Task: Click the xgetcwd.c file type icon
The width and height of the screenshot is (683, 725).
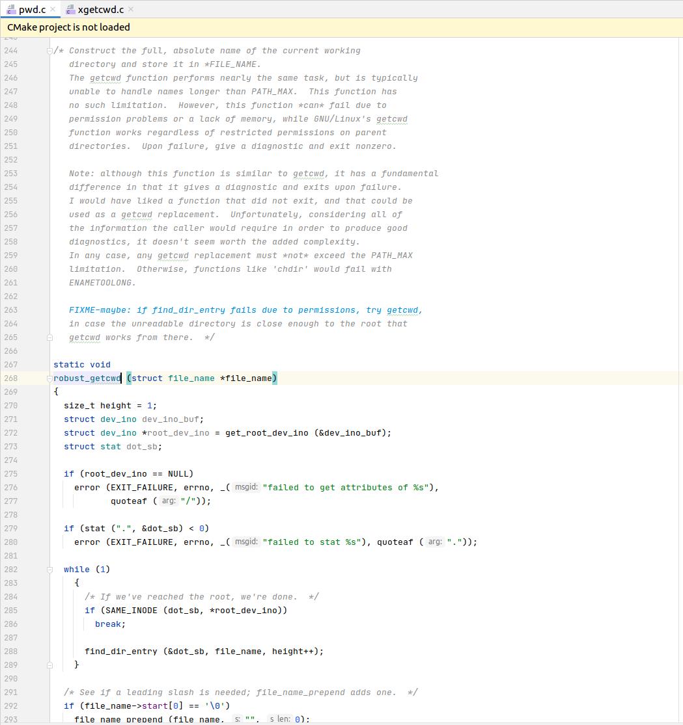Action: tap(70, 10)
